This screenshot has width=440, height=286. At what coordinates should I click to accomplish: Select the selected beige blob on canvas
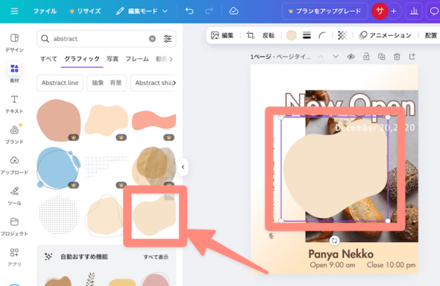click(334, 169)
